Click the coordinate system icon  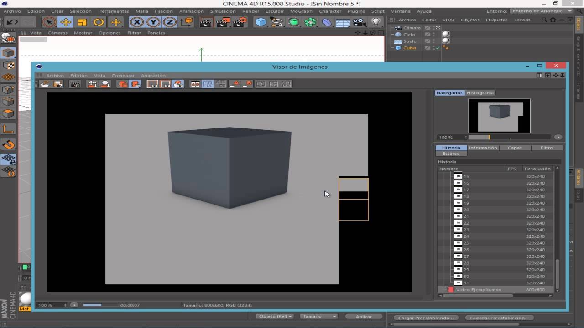pyautogui.click(x=186, y=22)
